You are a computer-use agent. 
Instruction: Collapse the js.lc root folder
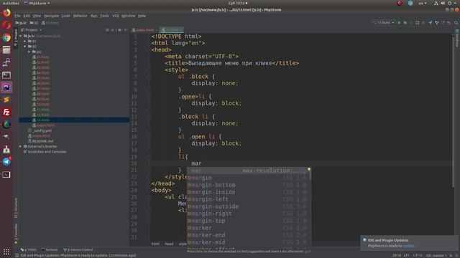pyautogui.click(x=21, y=36)
